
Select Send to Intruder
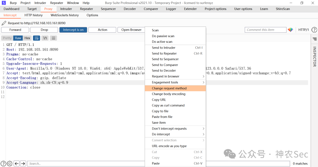[175, 48]
